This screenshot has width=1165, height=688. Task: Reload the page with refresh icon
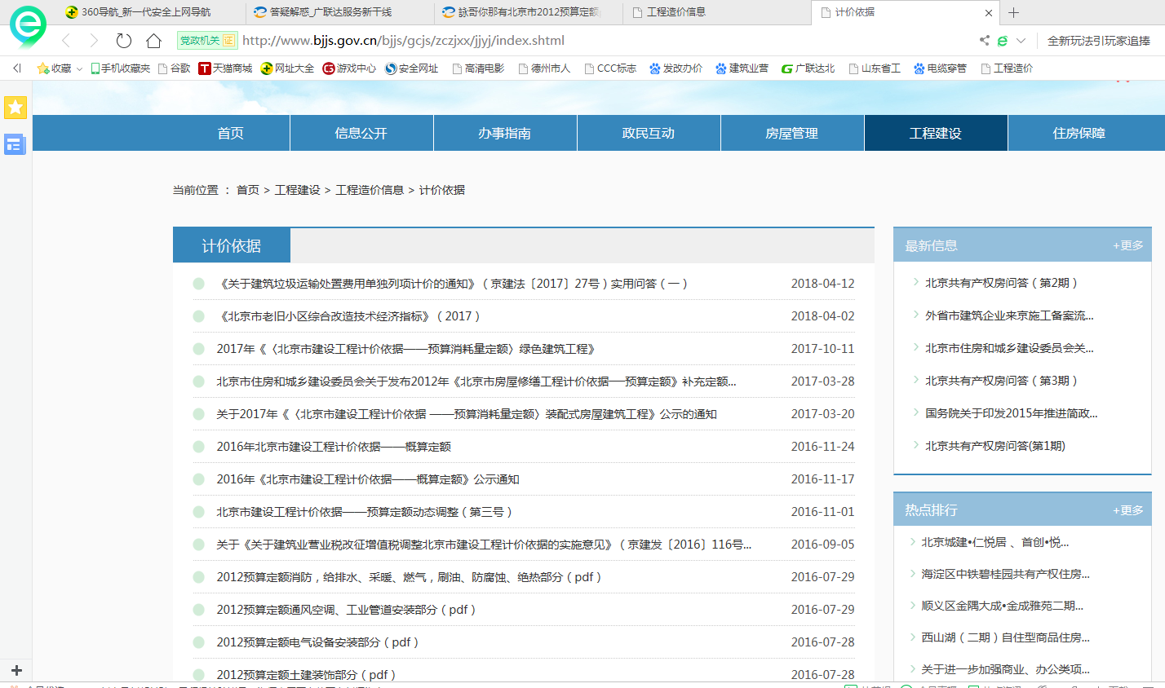(124, 41)
